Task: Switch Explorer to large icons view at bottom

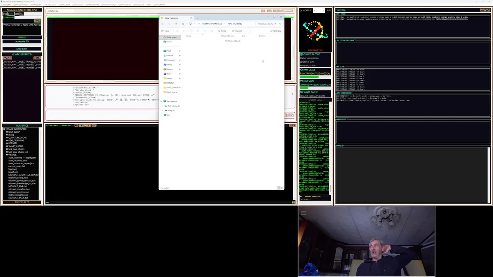Action: (x=282, y=188)
